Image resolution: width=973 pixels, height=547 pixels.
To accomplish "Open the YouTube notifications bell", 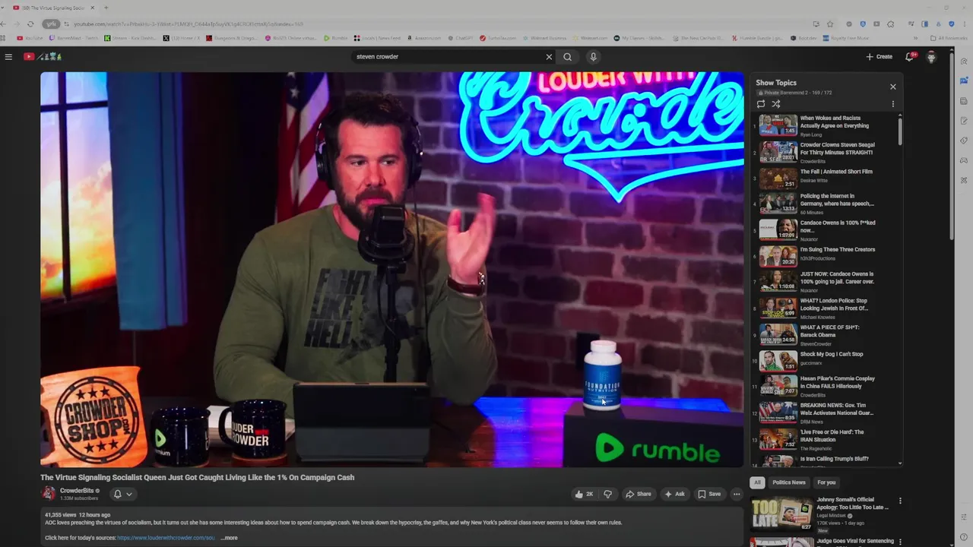I will click(909, 56).
